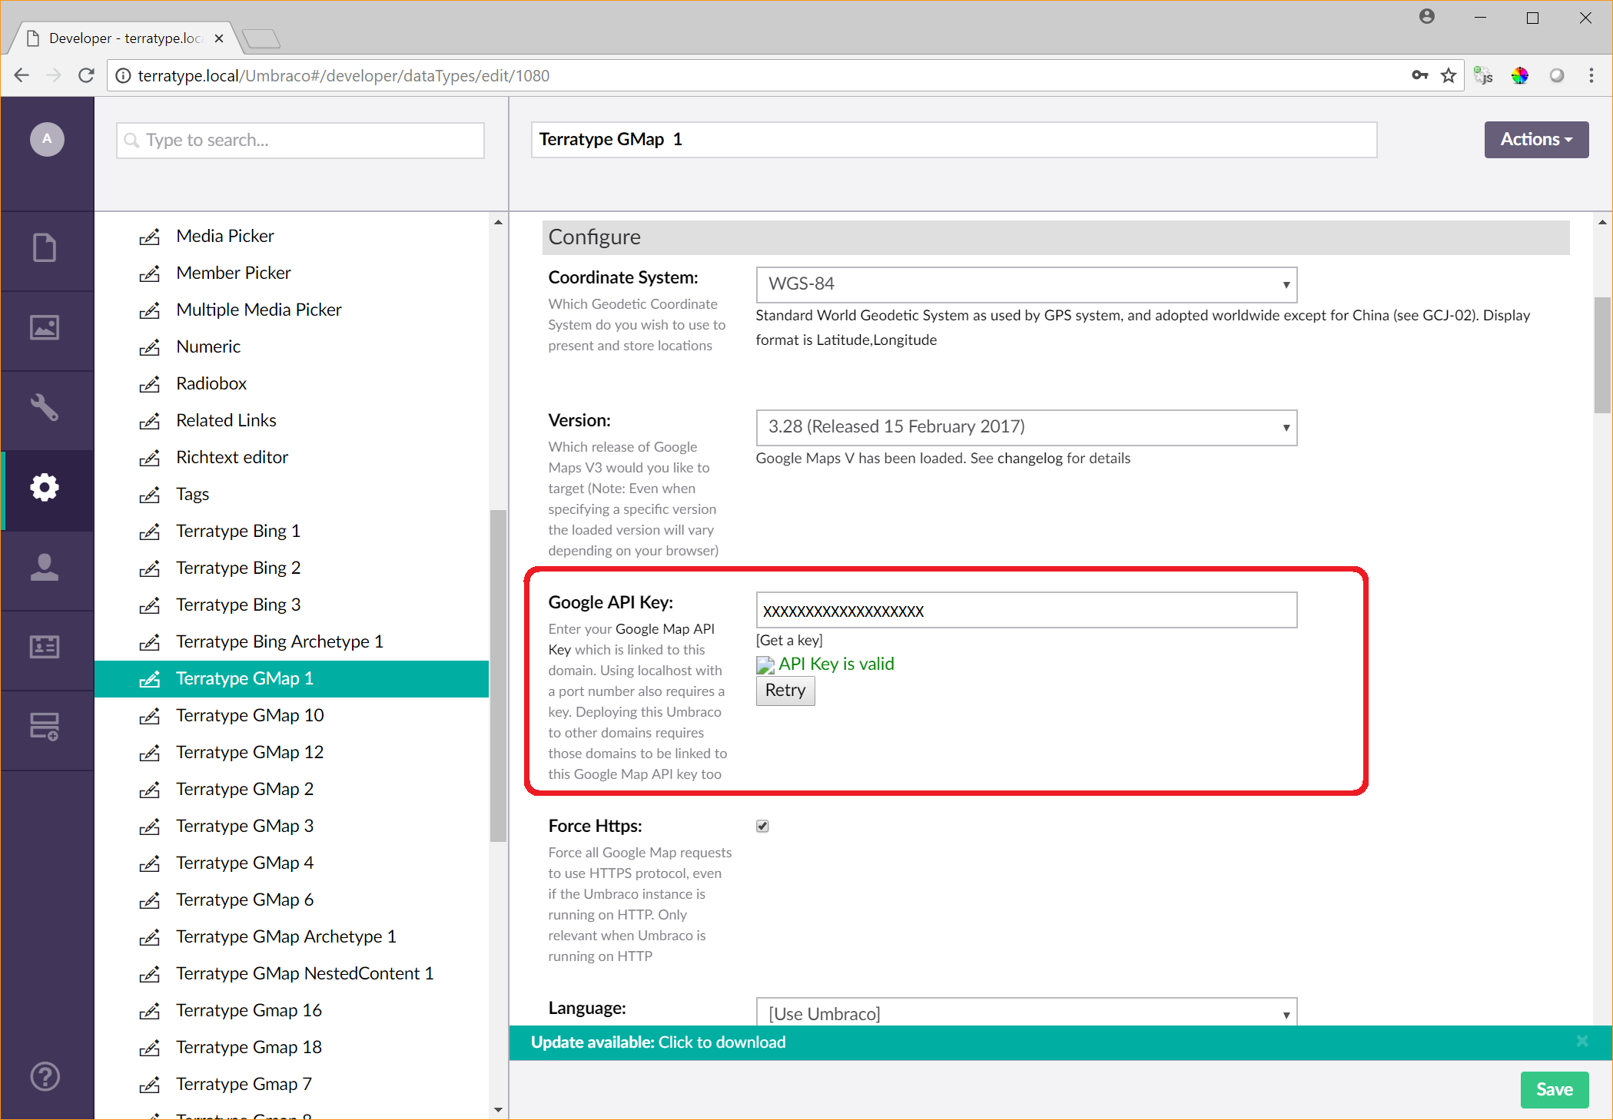Close the Developer browser tab

[219, 38]
